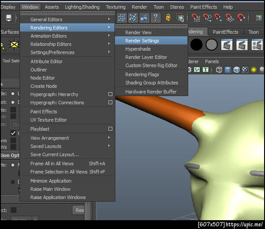Open Hypergraph: Connections option box
Image resolution: width=265 pixels, height=229 pixels.
click(x=110, y=102)
